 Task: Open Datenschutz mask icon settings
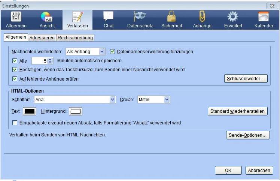[140, 20]
